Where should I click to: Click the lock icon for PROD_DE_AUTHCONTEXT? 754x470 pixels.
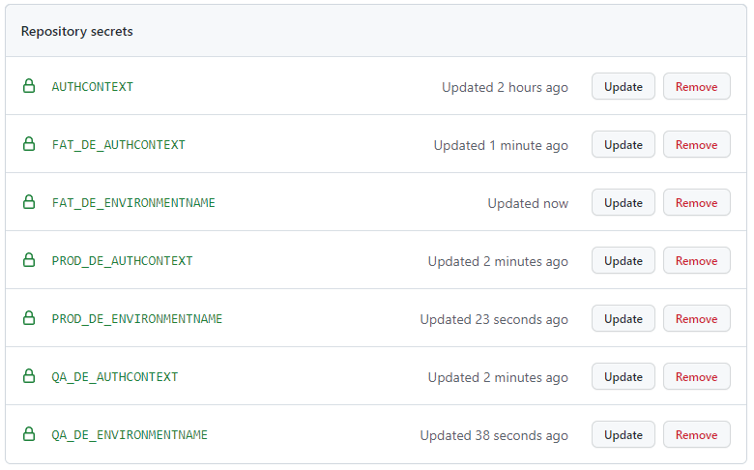(29, 260)
